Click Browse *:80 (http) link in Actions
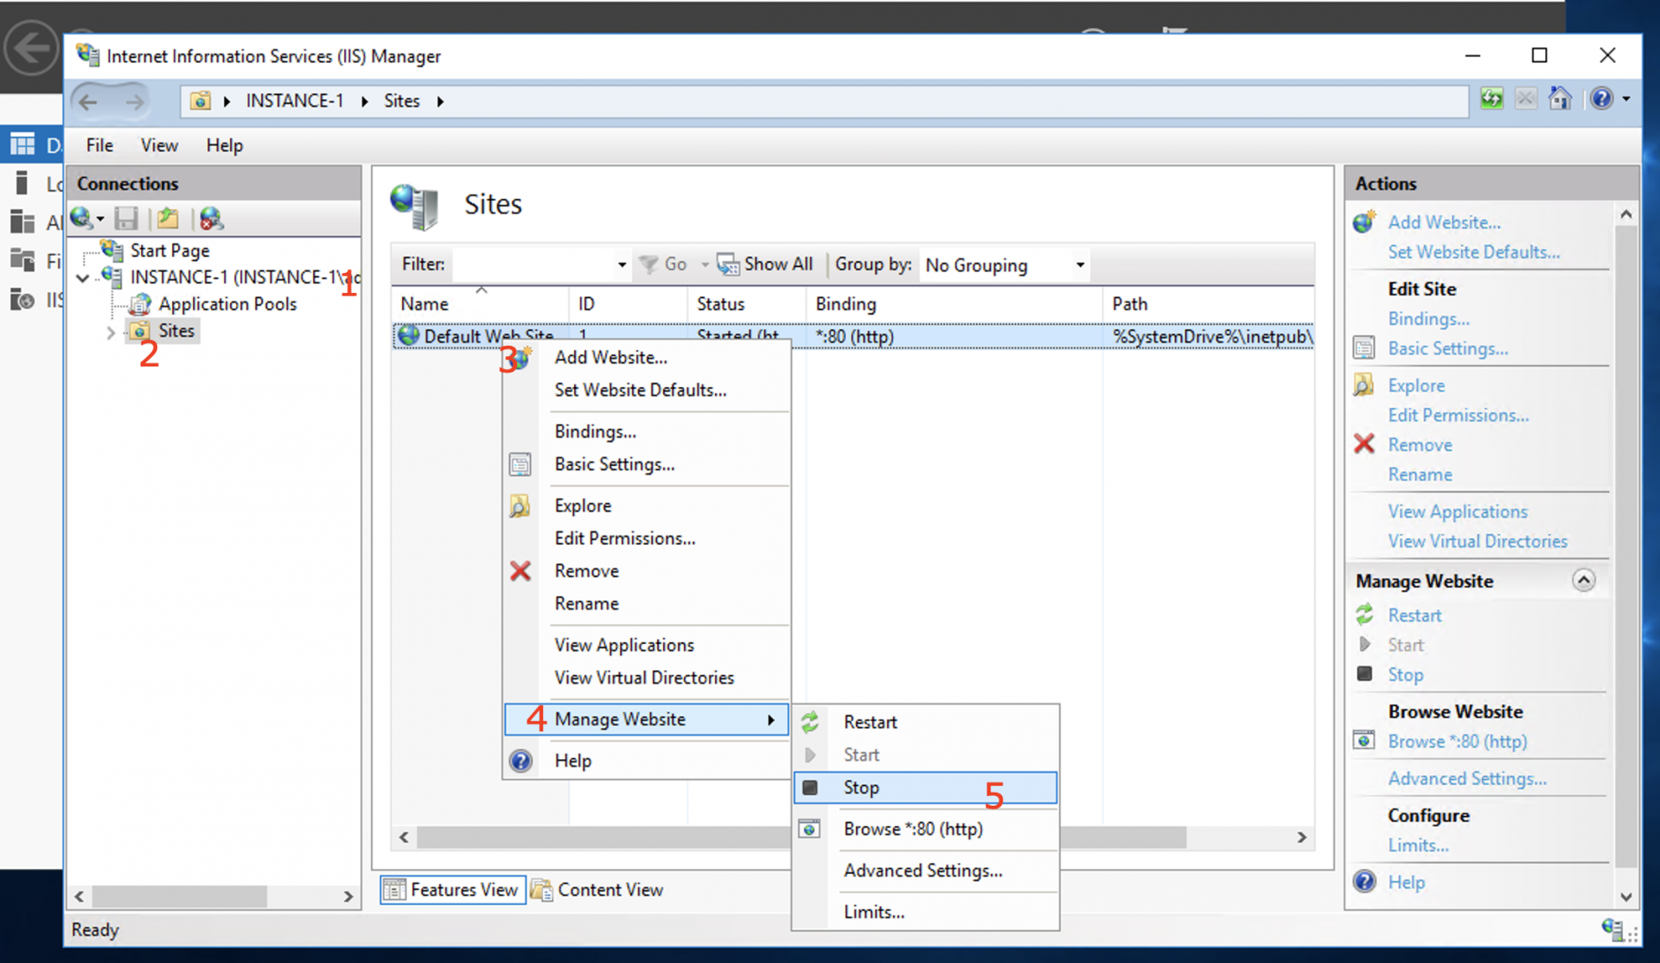The image size is (1660, 963). [x=1458, y=742]
